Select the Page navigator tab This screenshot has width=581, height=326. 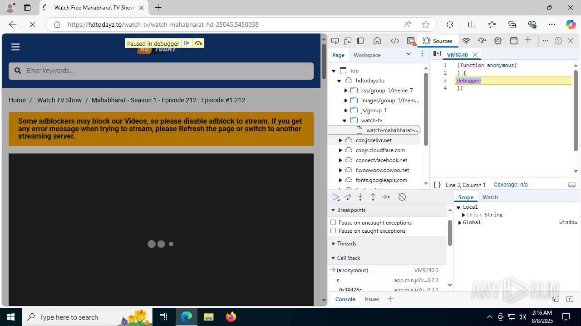pos(338,55)
